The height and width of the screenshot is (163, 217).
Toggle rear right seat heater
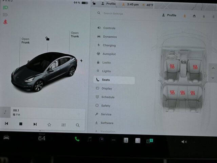(193, 93)
